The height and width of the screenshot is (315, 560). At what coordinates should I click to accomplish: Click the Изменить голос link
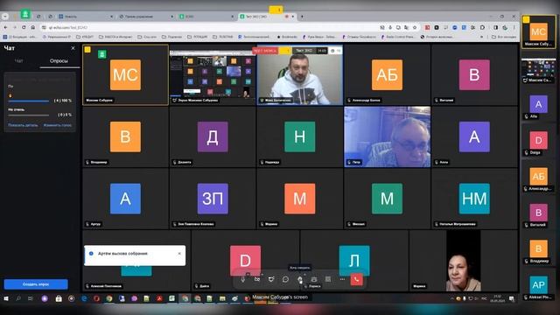[57, 125]
